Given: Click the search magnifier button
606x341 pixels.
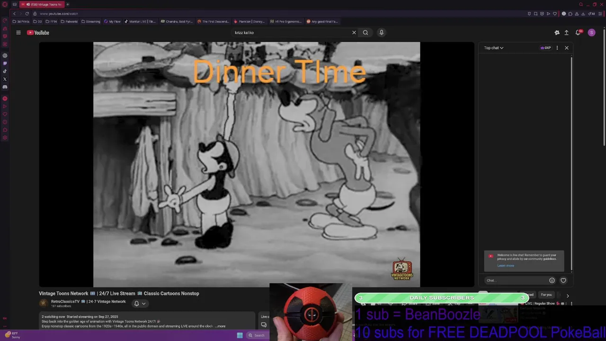Looking at the screenshot, I should 365,33.
